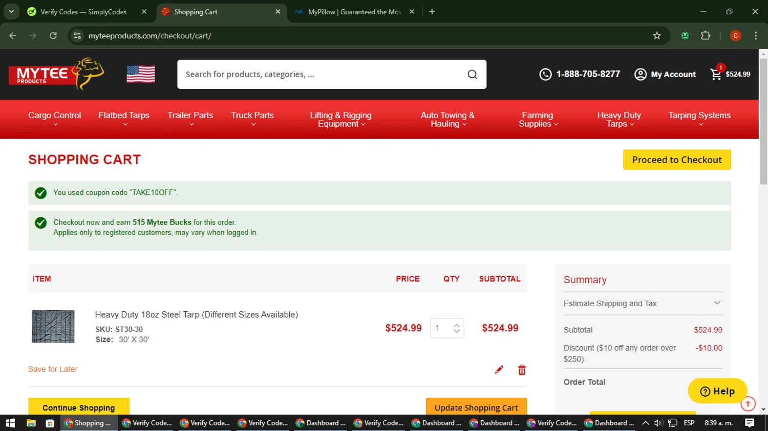Bookmark this page with the star icon
Screen dimensions: 768x431
click(x=657, y=36)
